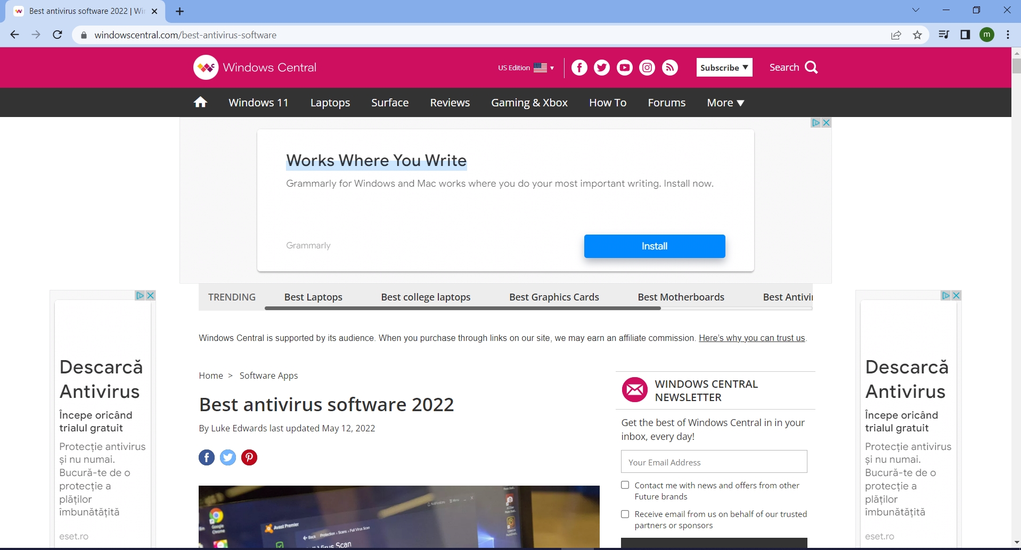Open Windows Central Instagram icon
The width and height of the screenshot is (1021, 550).
click(647, 67)
